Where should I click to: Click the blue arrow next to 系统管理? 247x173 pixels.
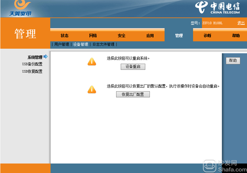(46, 57)
